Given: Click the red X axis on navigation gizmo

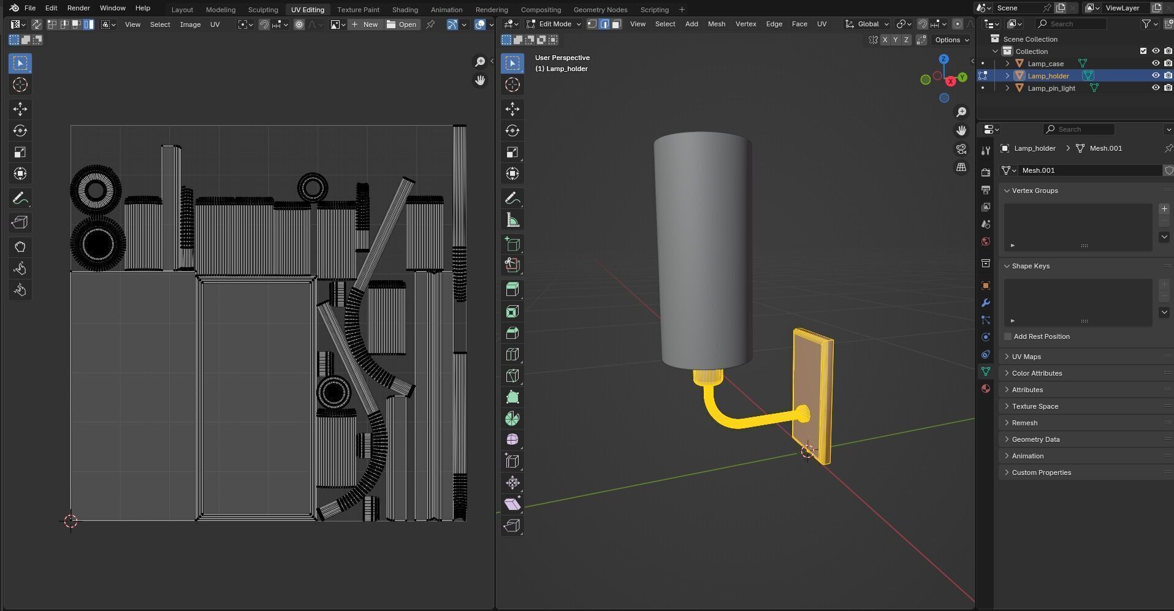Looking at the screenshot, I should pyautogui.click(x=951, y=82).
